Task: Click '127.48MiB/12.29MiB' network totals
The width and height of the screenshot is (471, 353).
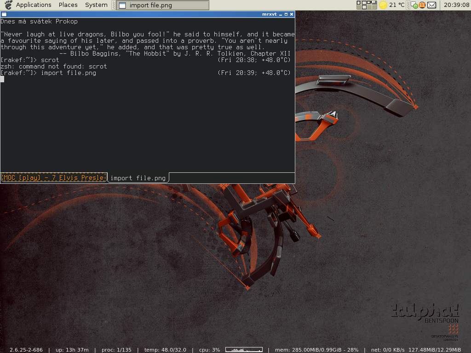Action: pyautogui.click(x=435, y=350)
